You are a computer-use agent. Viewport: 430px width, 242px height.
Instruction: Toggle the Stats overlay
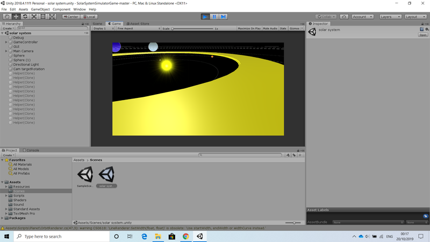point(283,28)
